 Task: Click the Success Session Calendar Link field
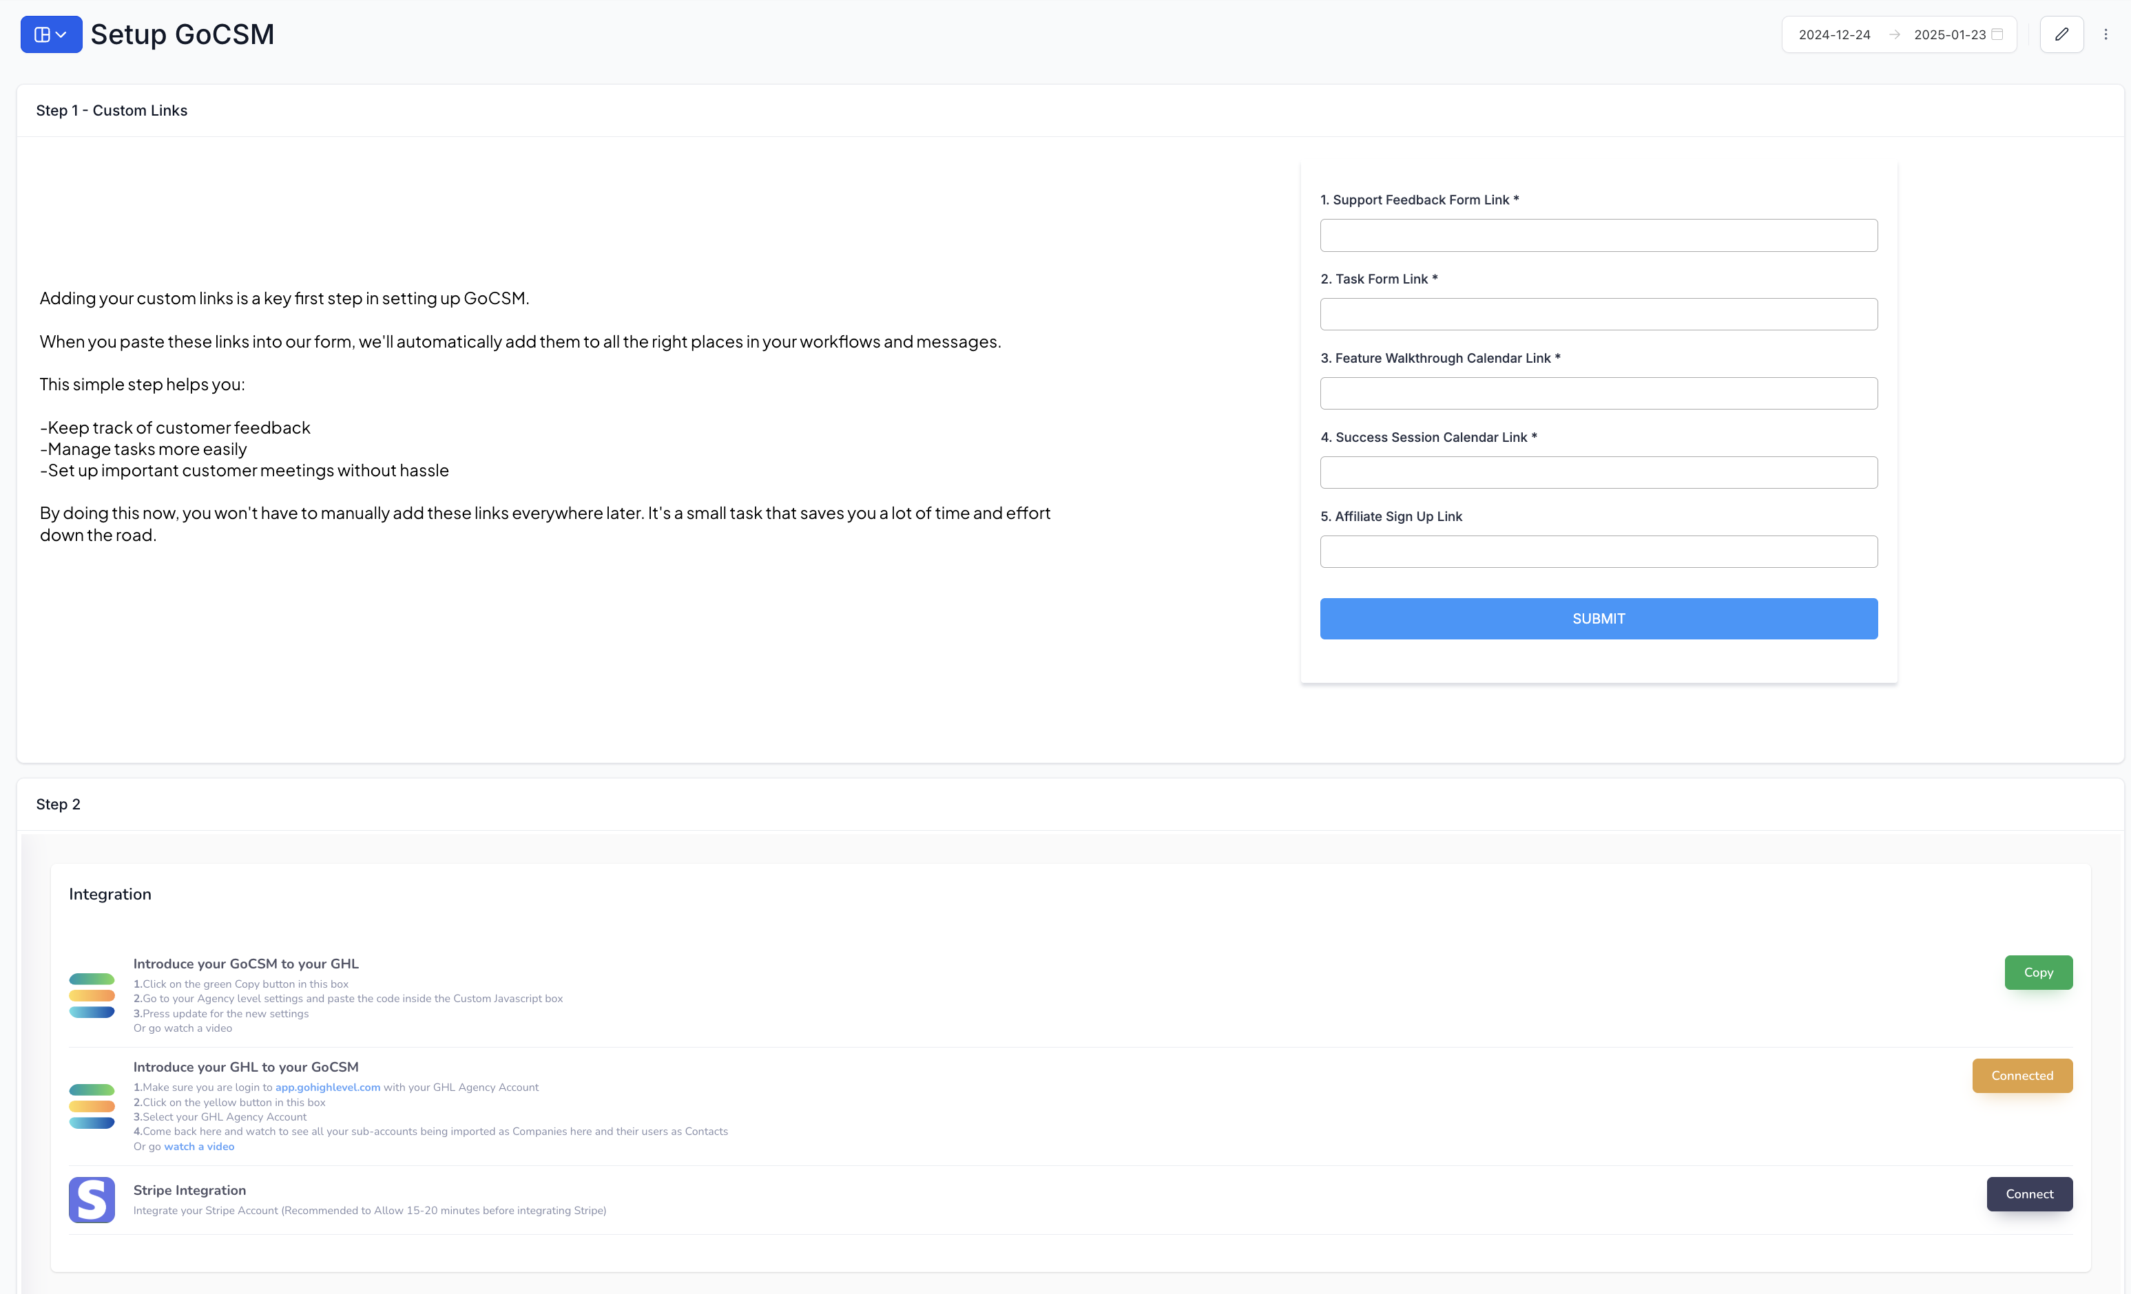click(1598, 472)
